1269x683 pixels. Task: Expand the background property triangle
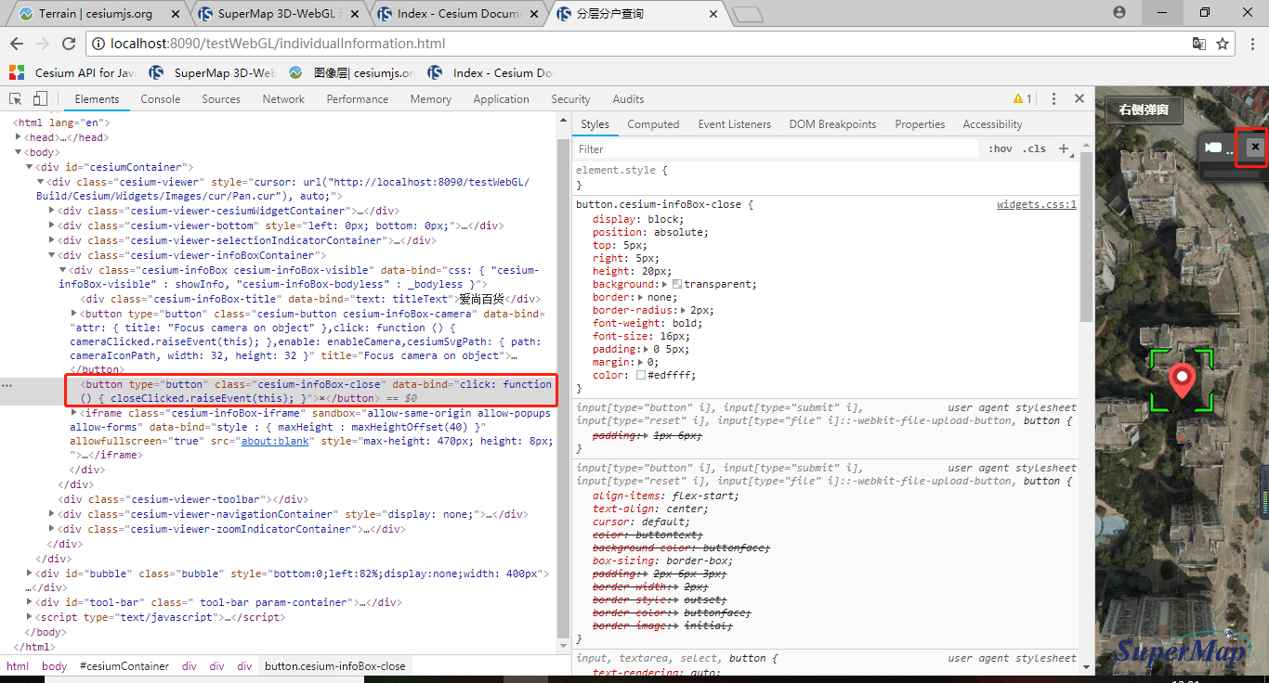point(665,284)
